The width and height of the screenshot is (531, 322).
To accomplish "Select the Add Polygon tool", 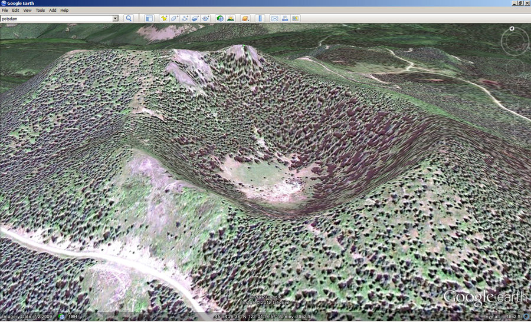I will pyautogui.click(x=175, y=18).
